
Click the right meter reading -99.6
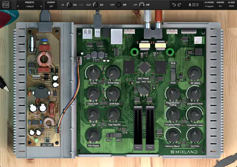point(150,147)
